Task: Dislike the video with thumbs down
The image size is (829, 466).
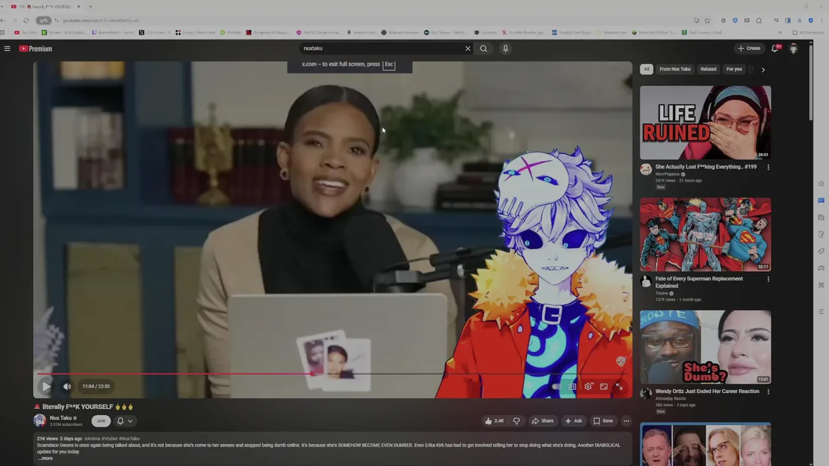Action: 516,421
